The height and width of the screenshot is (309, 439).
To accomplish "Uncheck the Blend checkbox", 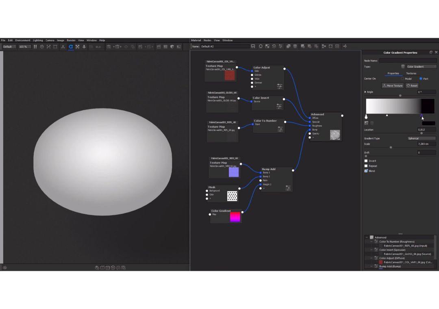I will point(366,171).
